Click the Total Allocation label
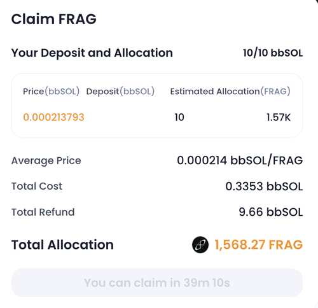The image size is (318, 308). tap(62, 245)
